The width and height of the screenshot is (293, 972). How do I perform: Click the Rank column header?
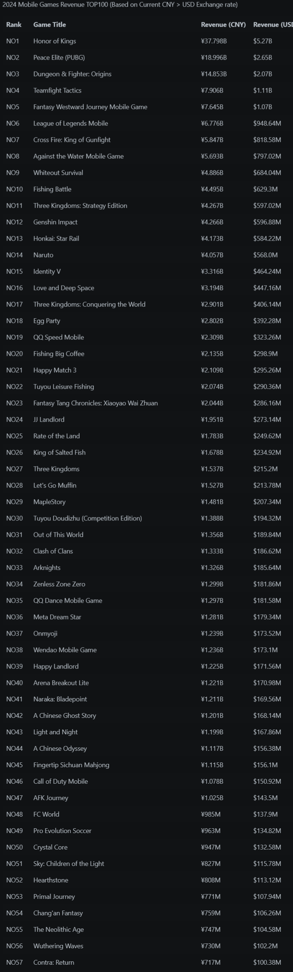coord(14,25)
